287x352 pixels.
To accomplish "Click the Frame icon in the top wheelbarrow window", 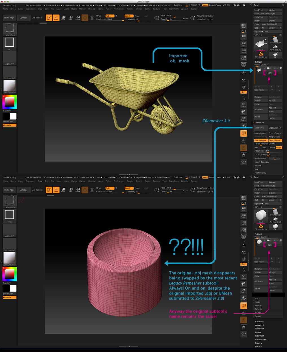I will coord(243,105).
